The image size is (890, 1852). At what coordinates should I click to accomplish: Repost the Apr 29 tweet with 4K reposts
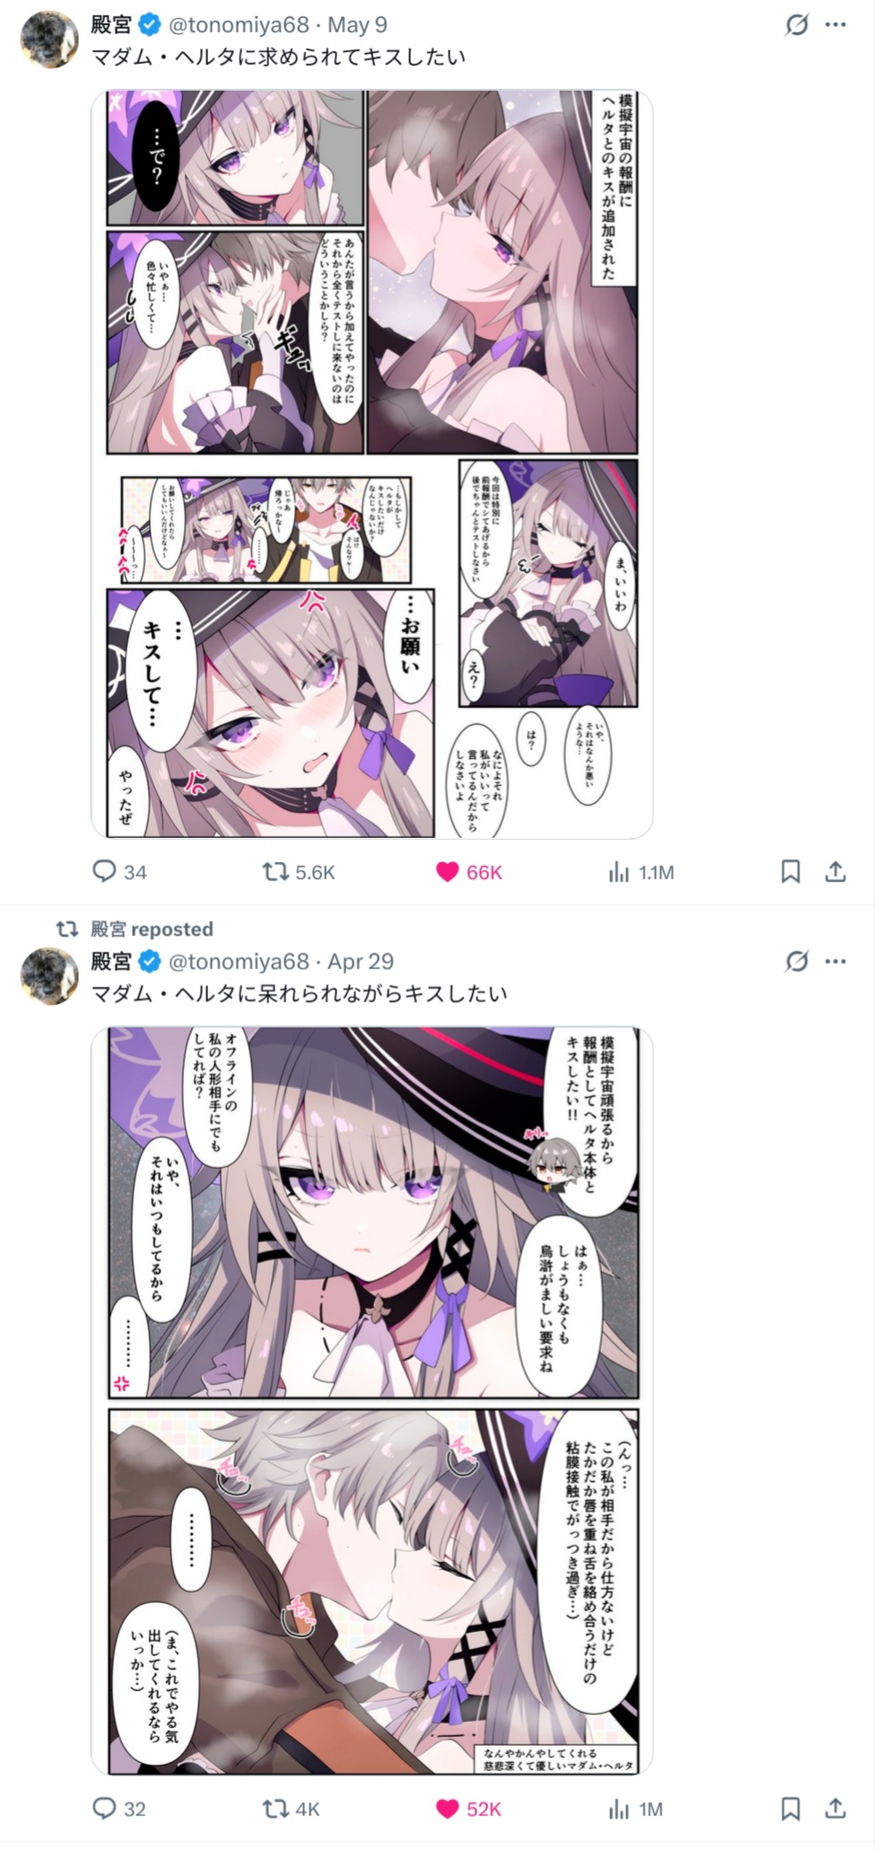tap(291, 1808)
